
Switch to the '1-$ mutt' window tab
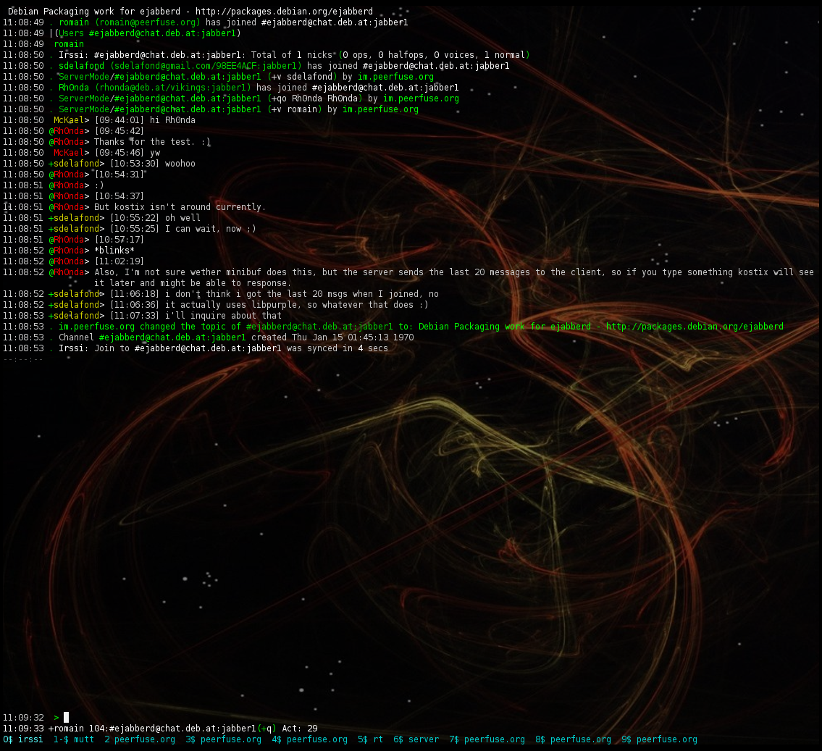point(73,739)
